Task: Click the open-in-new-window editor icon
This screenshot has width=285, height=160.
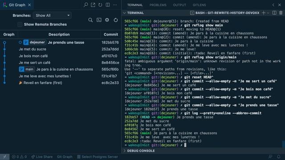Action: (x=93, y=5)
